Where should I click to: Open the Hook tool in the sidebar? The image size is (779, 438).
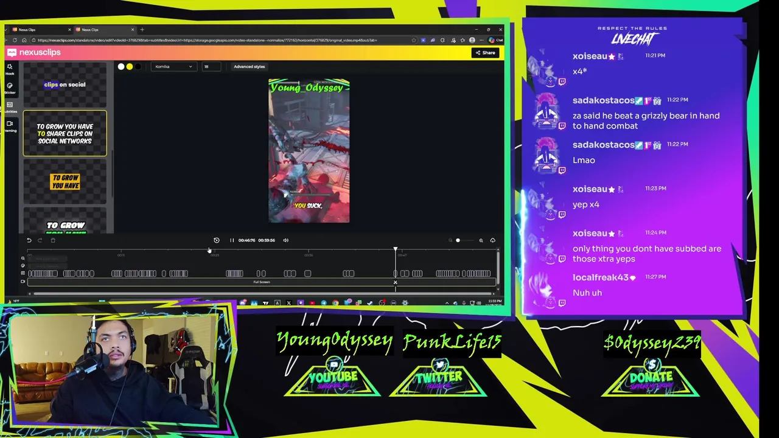click(10, 69)
